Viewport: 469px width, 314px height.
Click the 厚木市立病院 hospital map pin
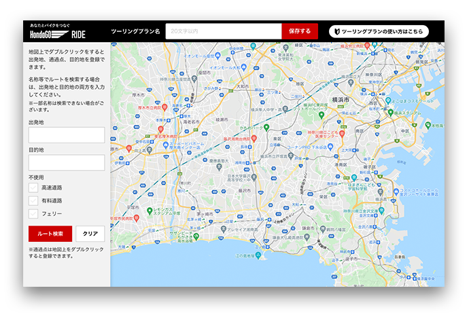pyautogui.click(x=165, y=107)
